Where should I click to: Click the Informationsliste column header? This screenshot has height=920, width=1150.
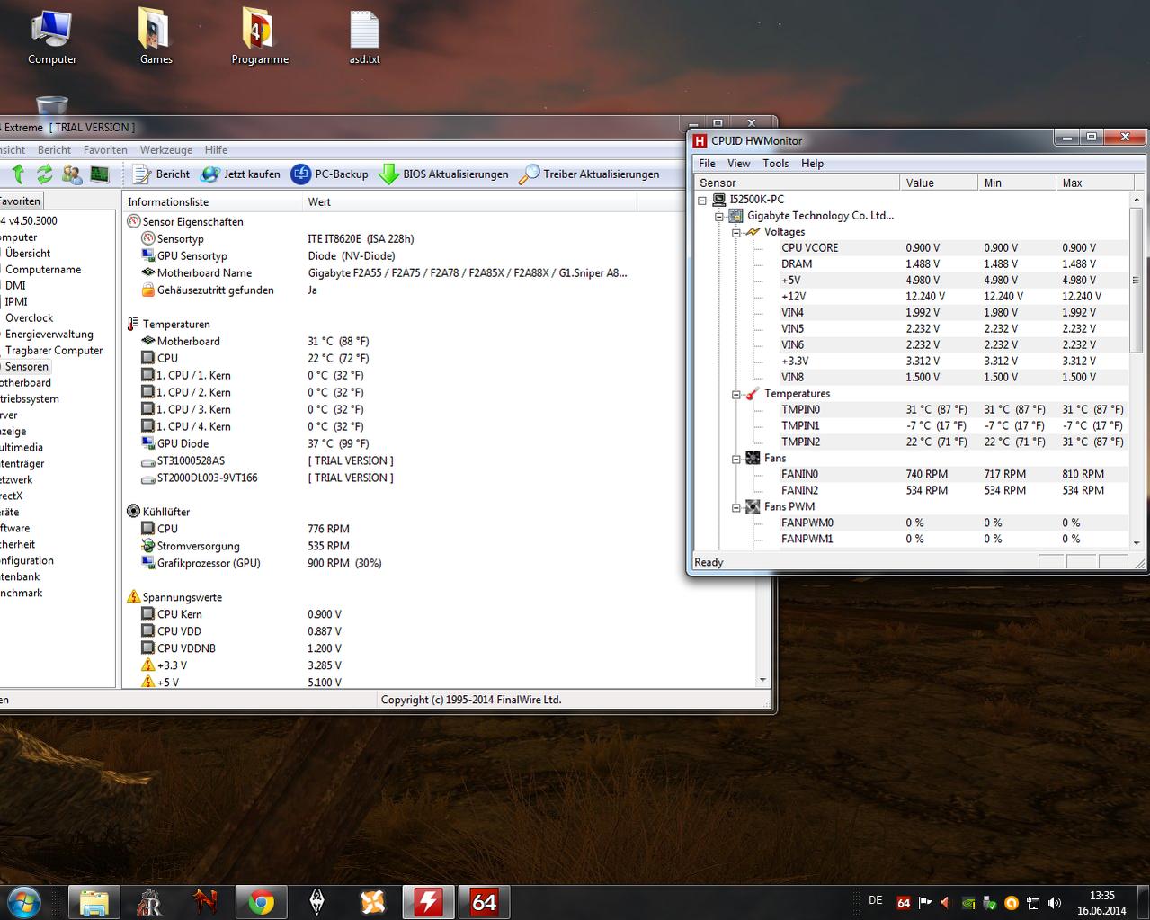(212, 201)
